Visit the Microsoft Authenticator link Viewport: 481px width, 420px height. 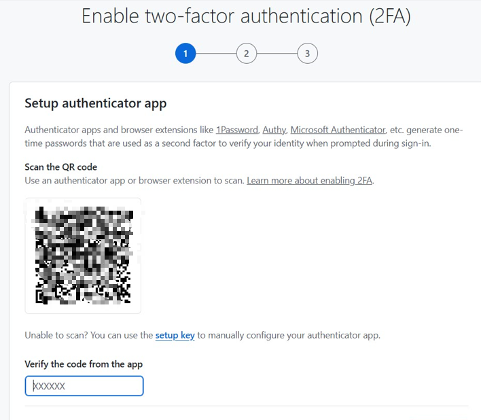tap(338, 130)
